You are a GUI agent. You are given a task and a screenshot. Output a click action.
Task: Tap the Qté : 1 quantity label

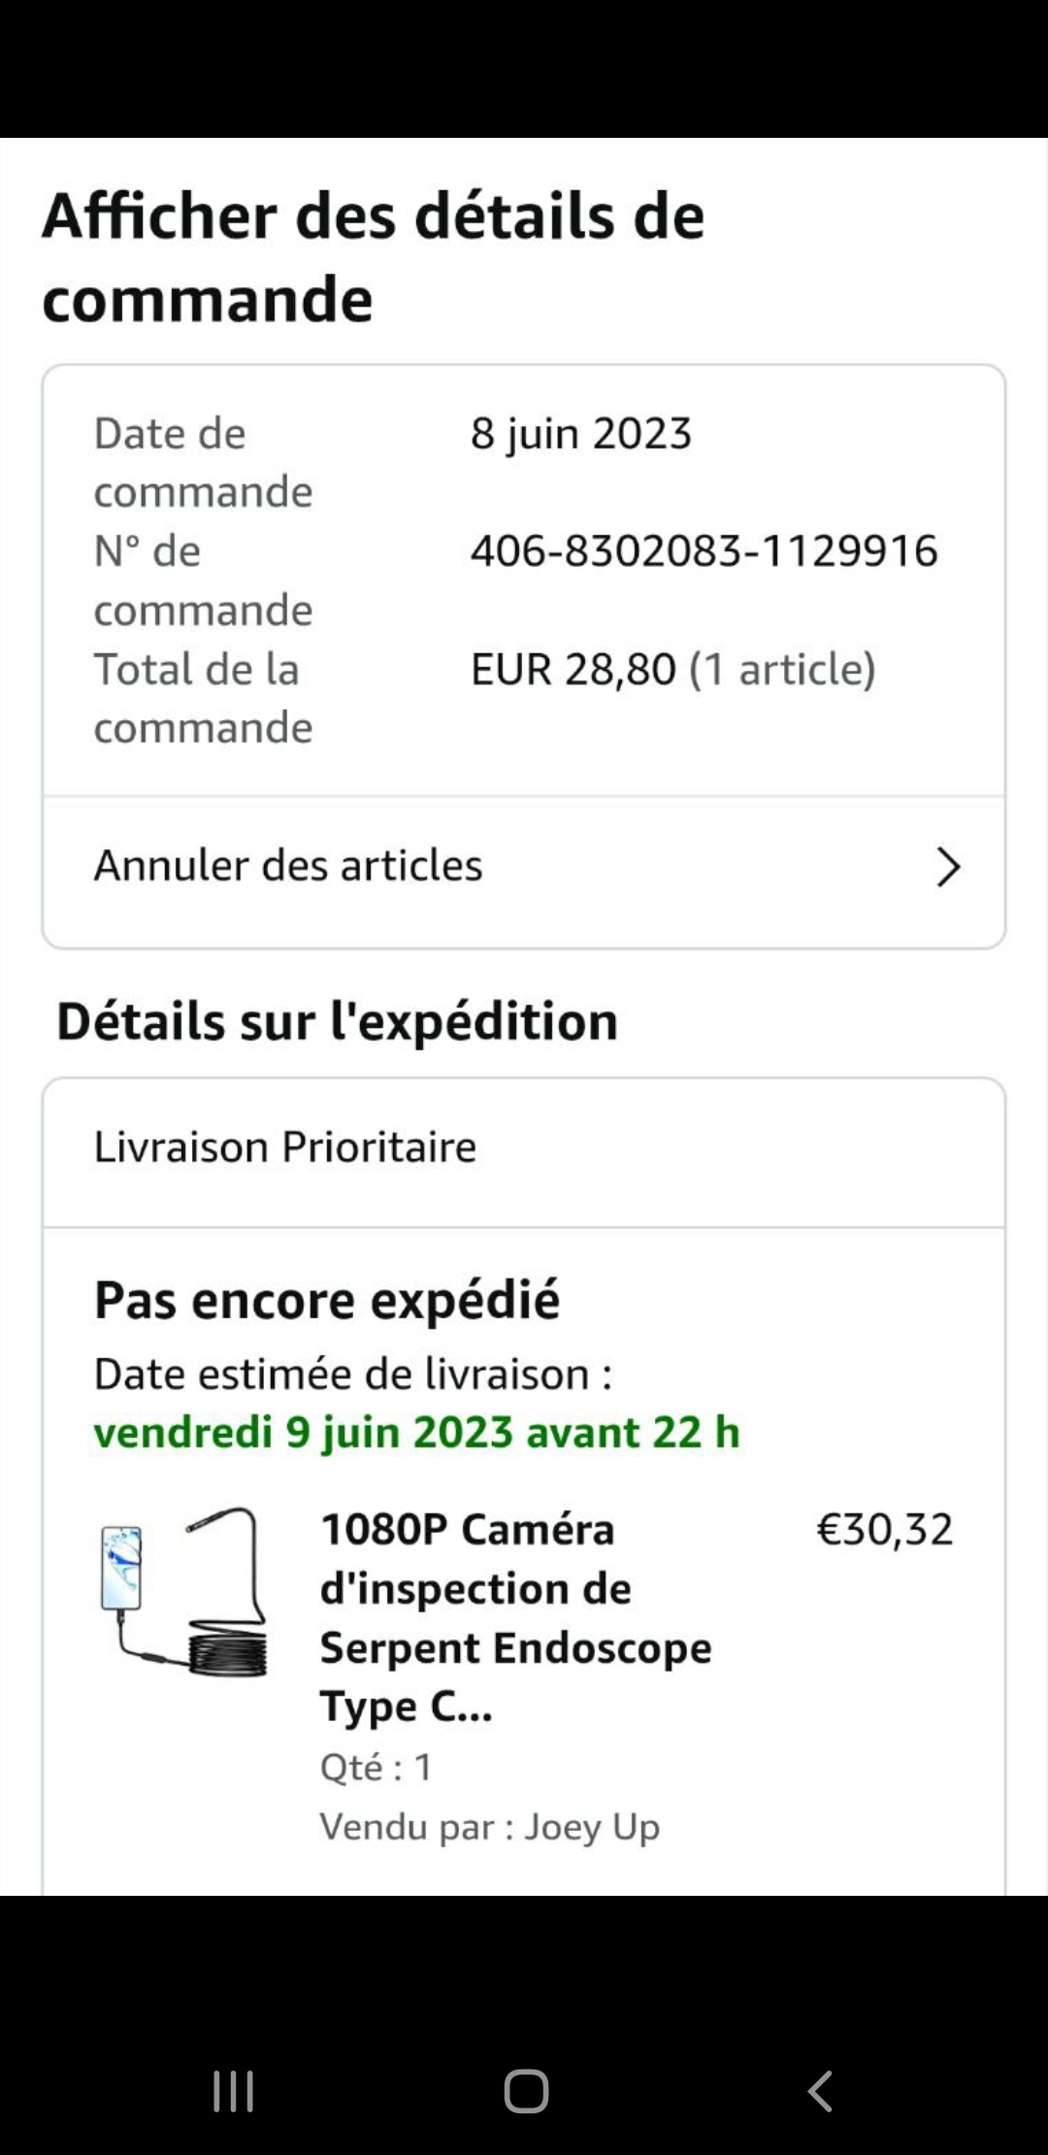coord(376,1768)
